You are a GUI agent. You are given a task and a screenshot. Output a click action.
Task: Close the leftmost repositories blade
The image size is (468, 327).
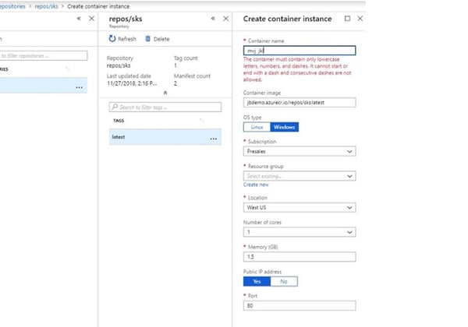pyautogui.click(x=91, y=19)
